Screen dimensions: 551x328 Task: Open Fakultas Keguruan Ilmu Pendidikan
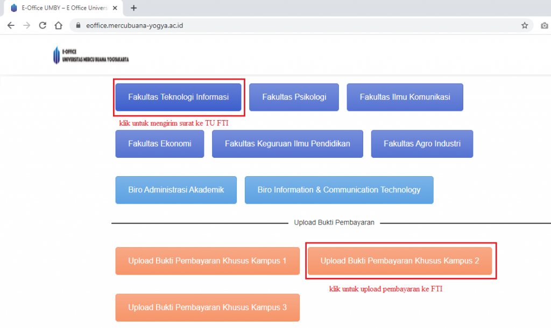pyautogui.click(x=287, y=144)
